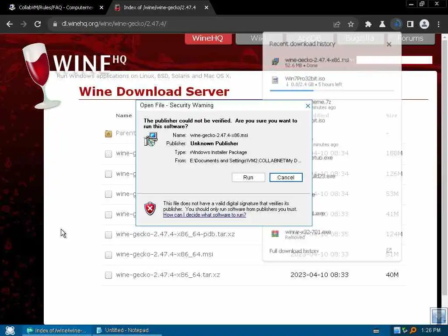Image resolution: width=448 pixels, height=336 pixels.
Task: Open the Start menu button on taskbar
Action: (10, 331)
